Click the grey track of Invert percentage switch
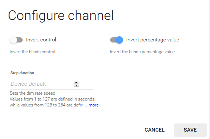Image resolution: width=210 pixels, height=139 pixels. pyautogui.click(x=113, y=40)
